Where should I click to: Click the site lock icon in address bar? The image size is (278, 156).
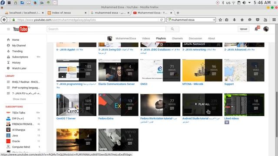13,20
